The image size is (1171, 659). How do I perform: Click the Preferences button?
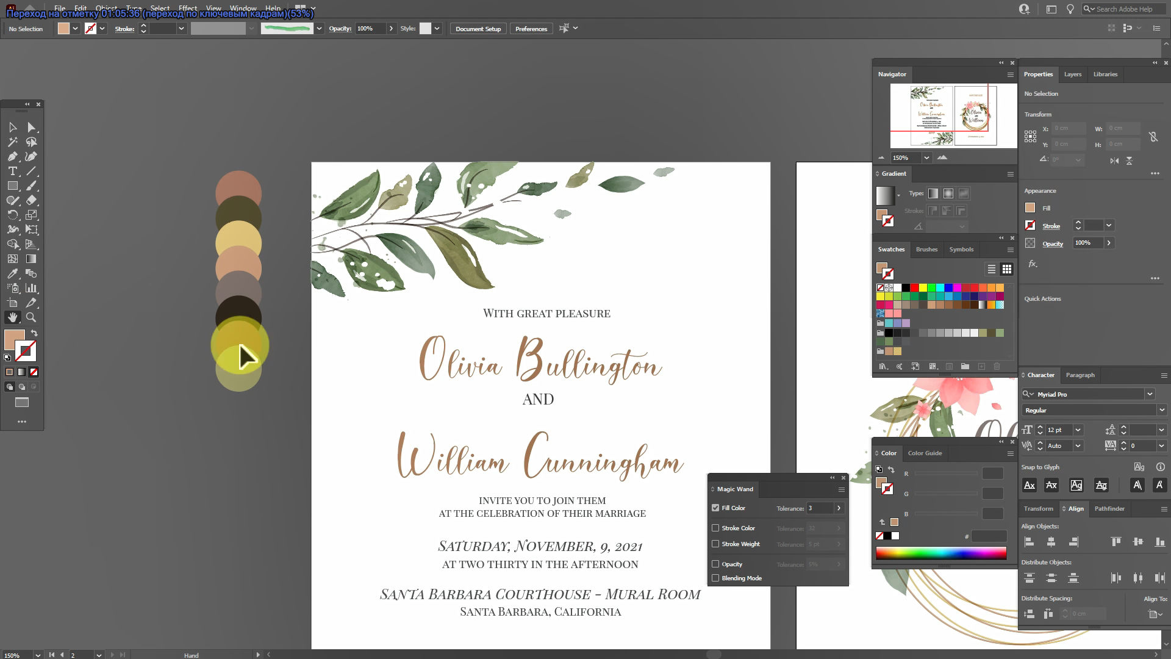coord(531,29)
